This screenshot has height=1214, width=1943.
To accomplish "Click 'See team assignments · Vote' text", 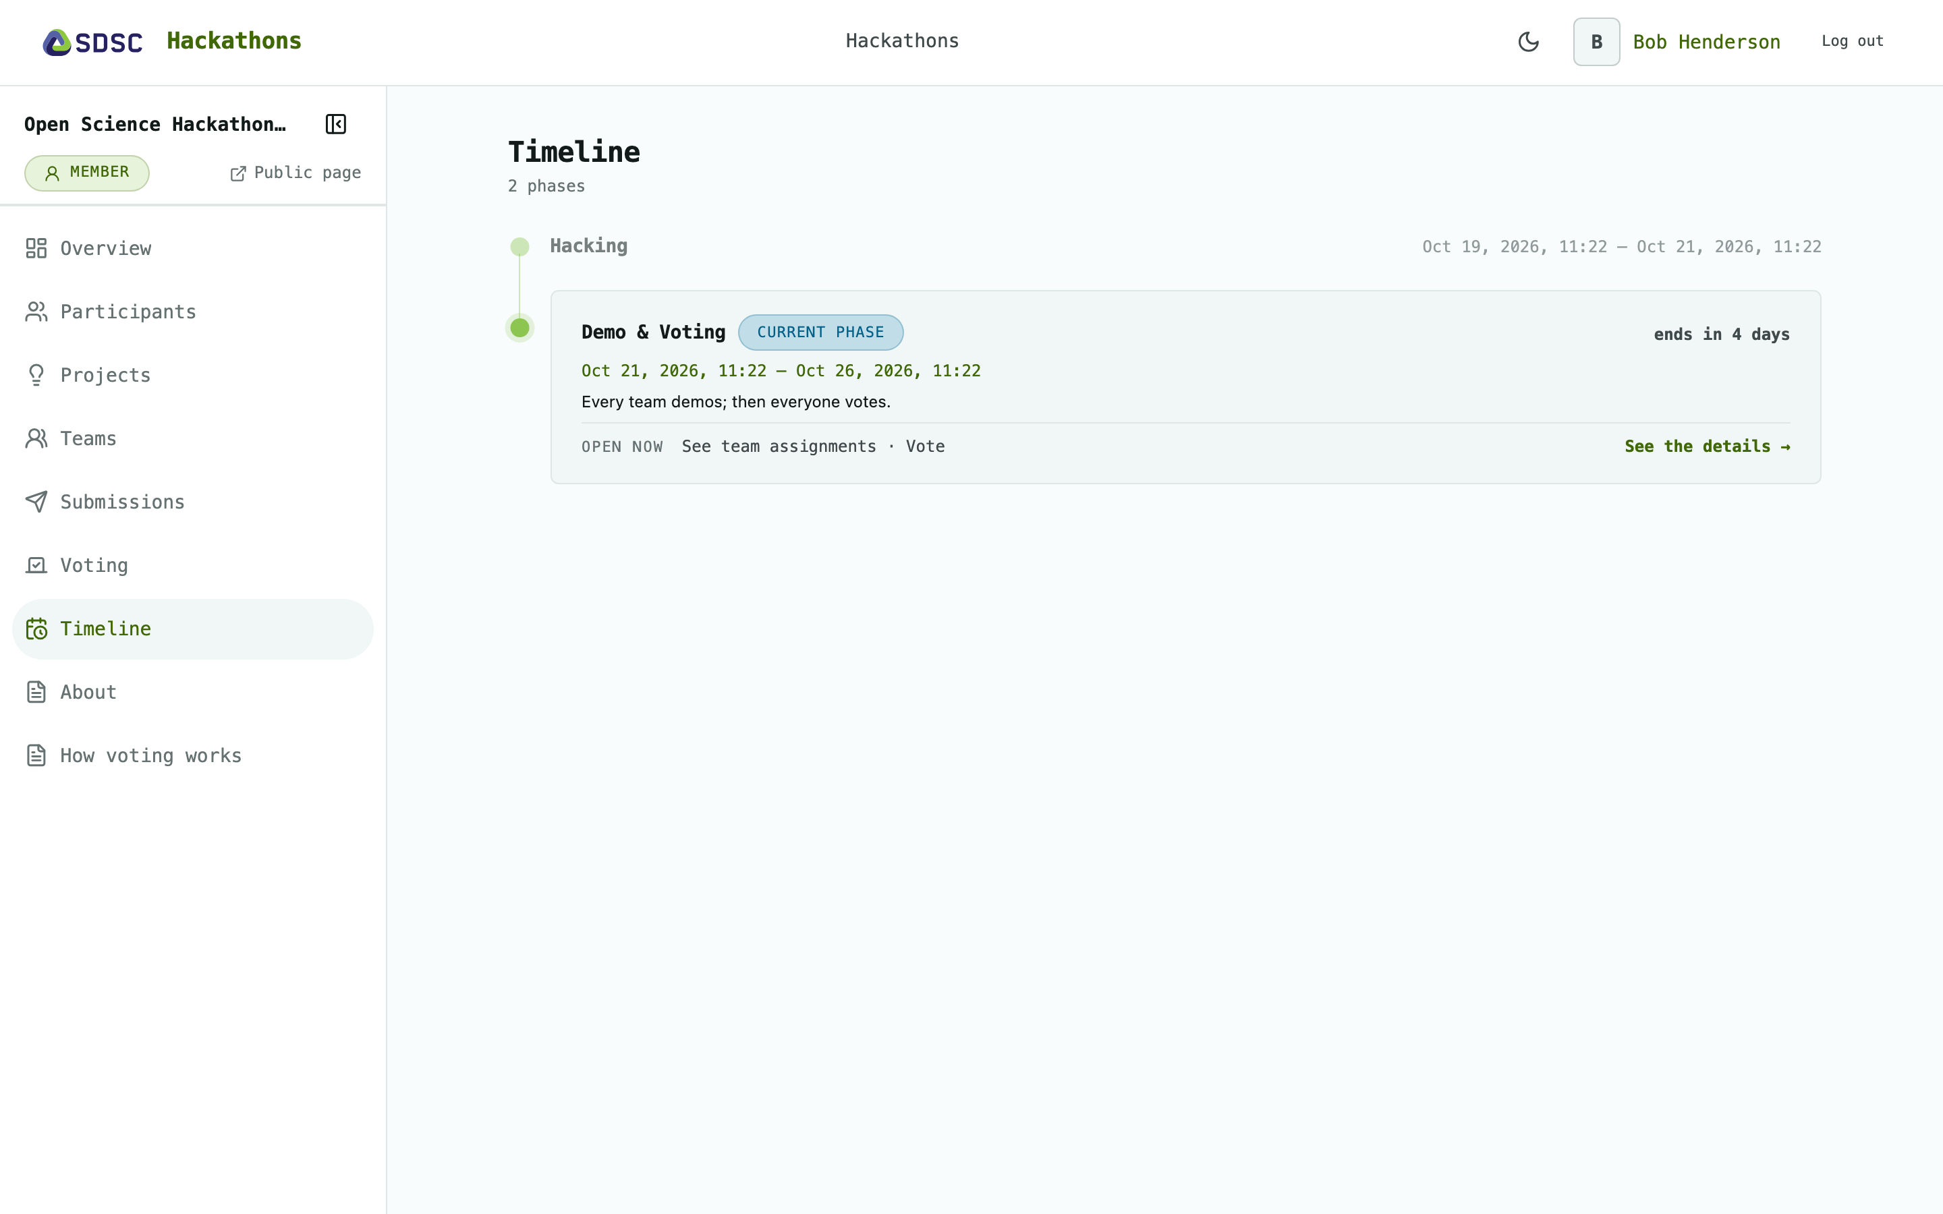I will click(812, 446).
